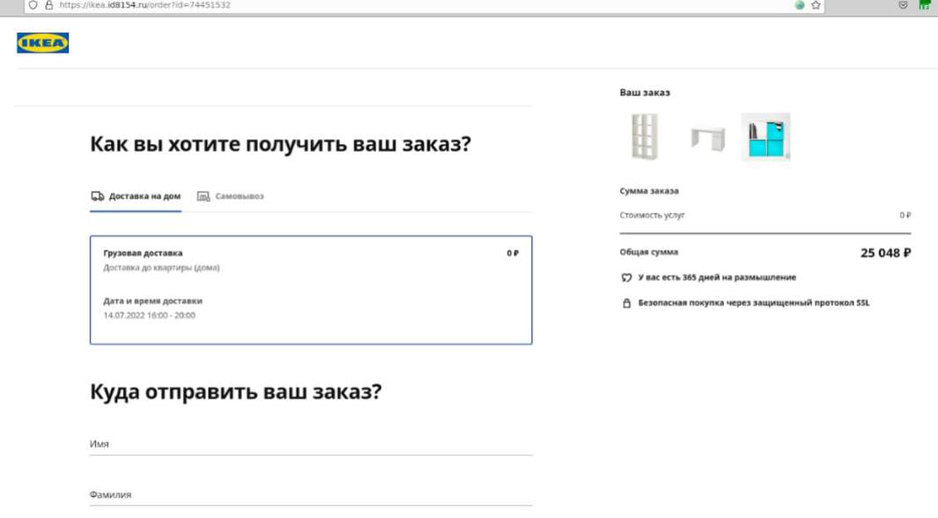Click the Самовывоз pickup store icon
Image resolution: width=938 pixels, height=518 pixels.
(203, 196)
